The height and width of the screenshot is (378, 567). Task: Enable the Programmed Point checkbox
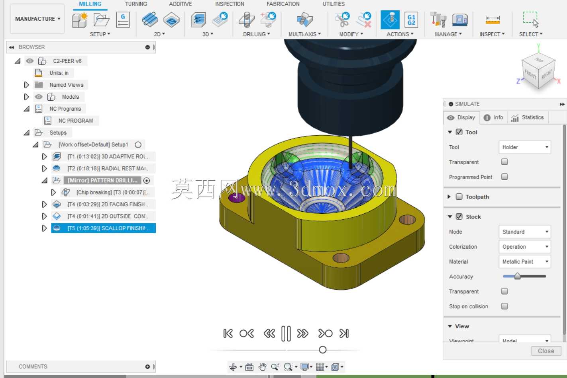click(x=504, y=177)
